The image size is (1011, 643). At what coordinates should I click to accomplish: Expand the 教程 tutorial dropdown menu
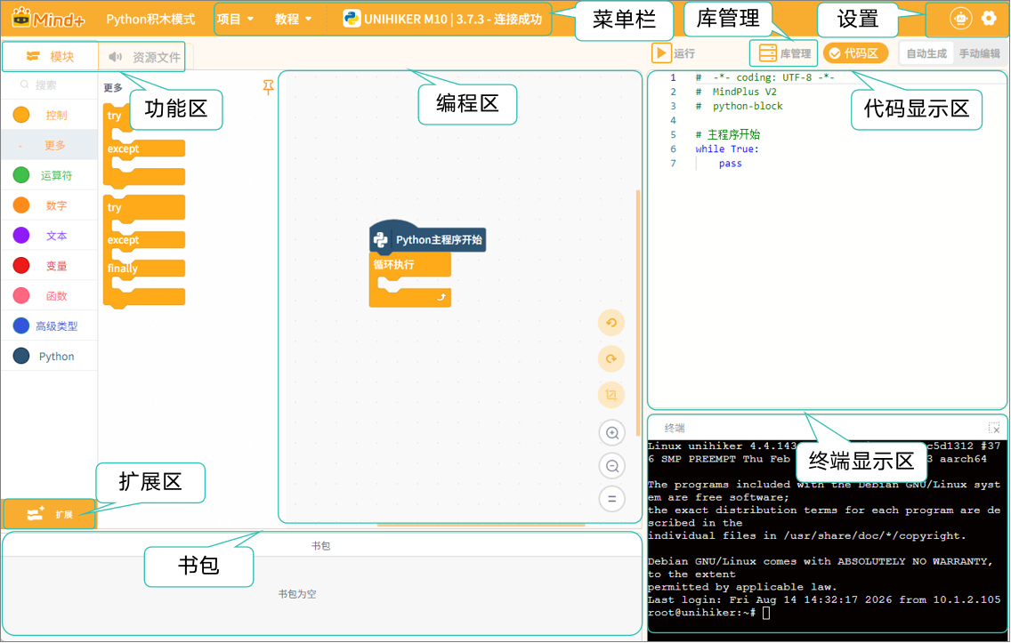pos(294,20)
